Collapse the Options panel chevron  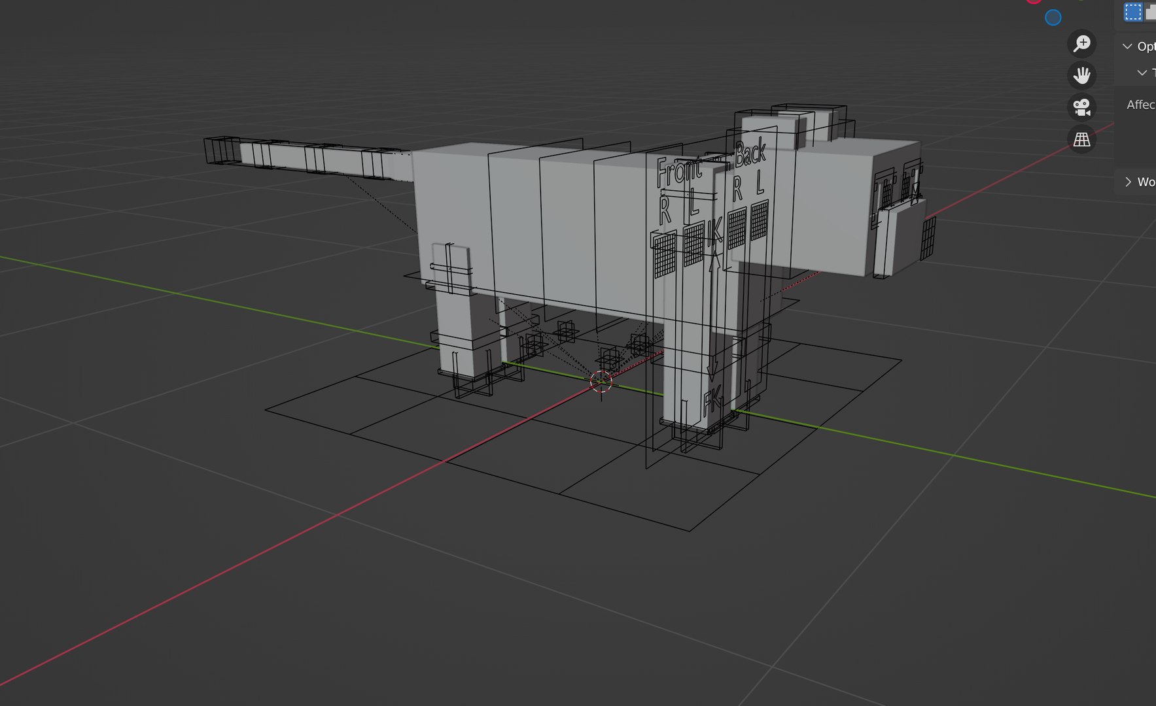[x=1127, y=46]
